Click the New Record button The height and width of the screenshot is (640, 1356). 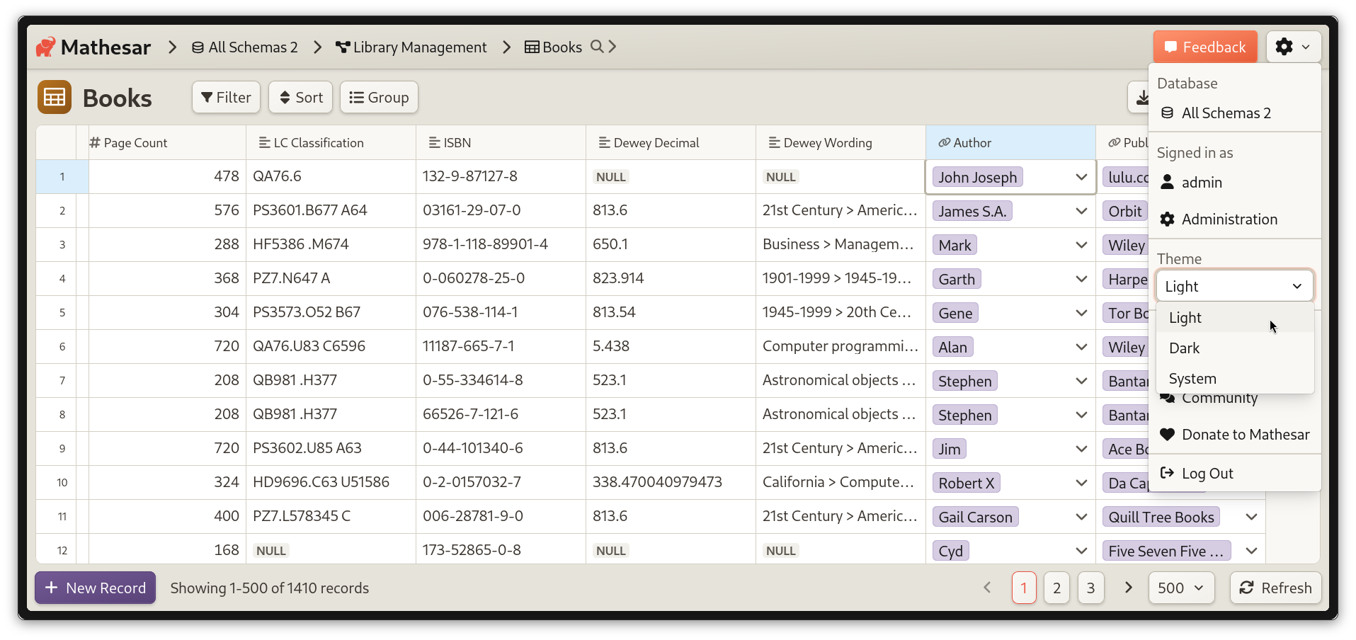pos(94,588)
